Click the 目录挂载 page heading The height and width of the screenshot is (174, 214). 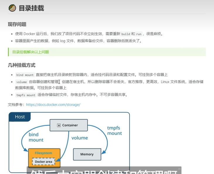point(31,8)
